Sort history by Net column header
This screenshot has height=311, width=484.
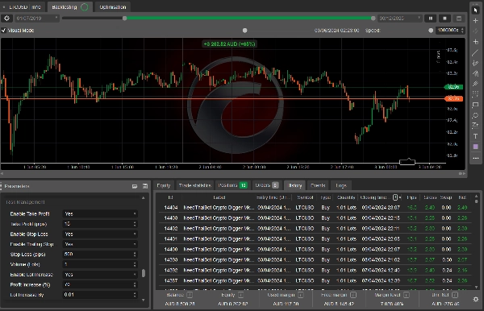pos(462,197)
